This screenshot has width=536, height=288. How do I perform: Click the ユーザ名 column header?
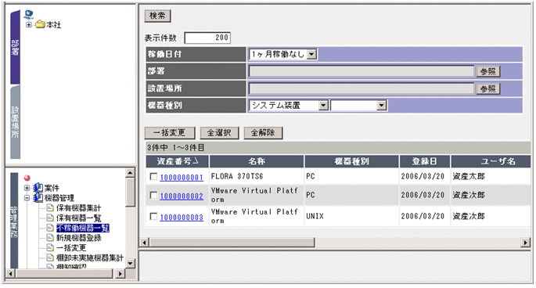pyautogui.click(x=491, y=161)
